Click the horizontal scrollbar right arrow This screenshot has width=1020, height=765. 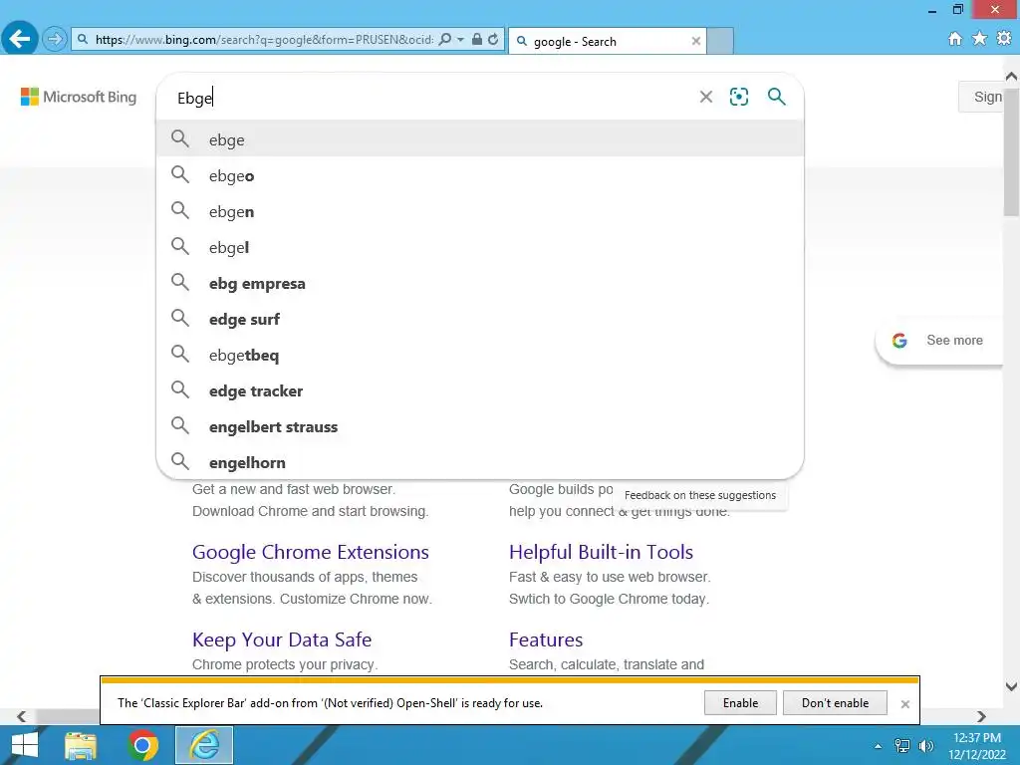click(x=981, y=716)
